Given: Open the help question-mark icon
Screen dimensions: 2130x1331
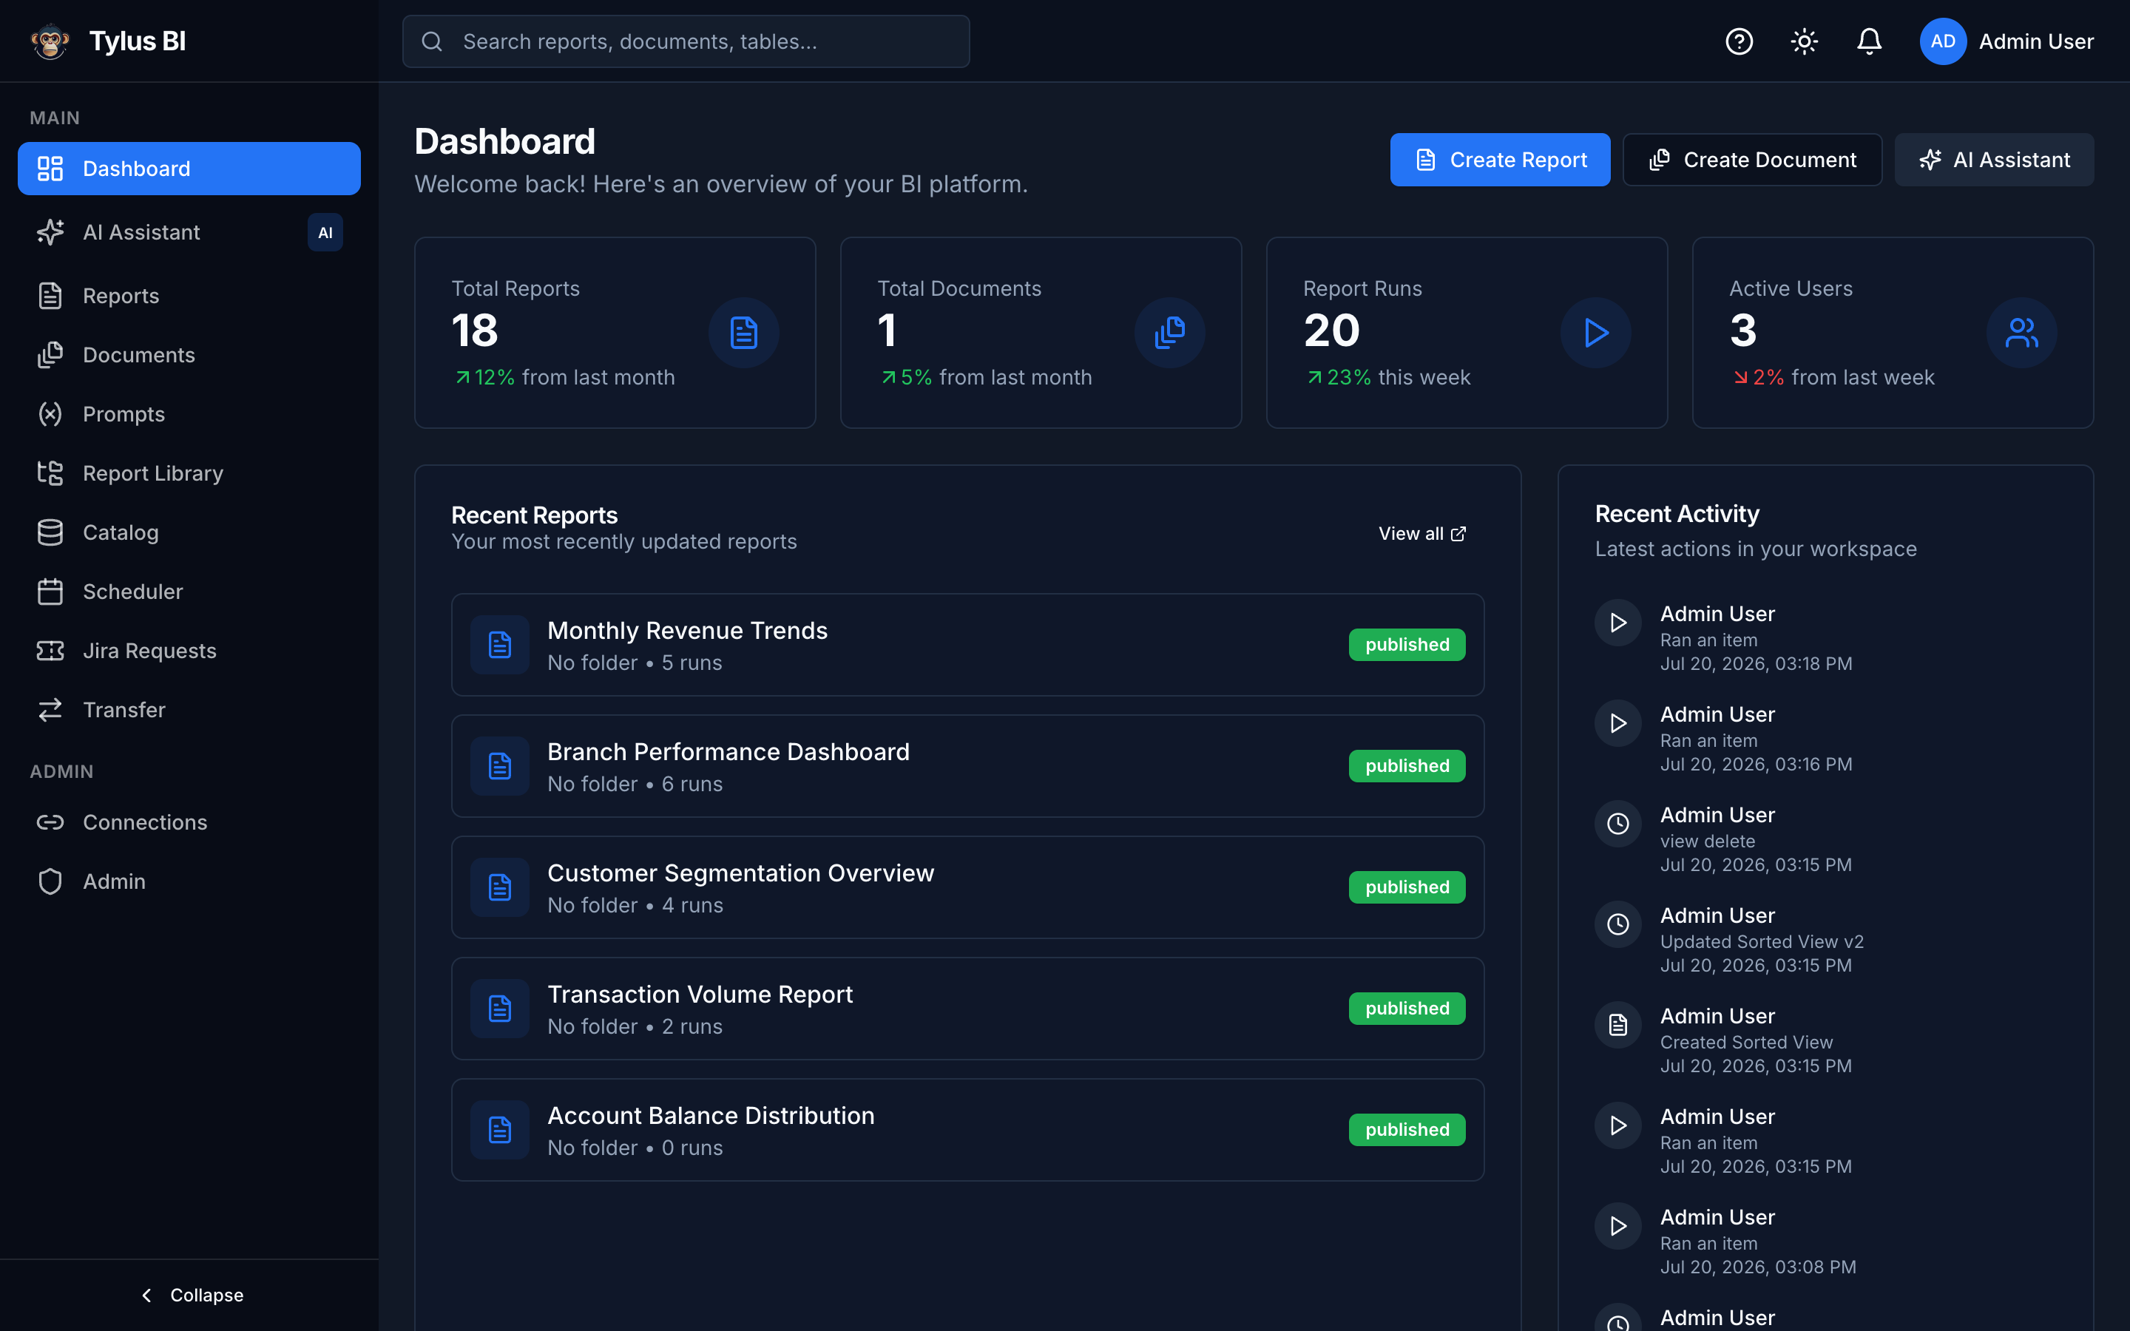Looking at the screenshot, I should 1738,41.
